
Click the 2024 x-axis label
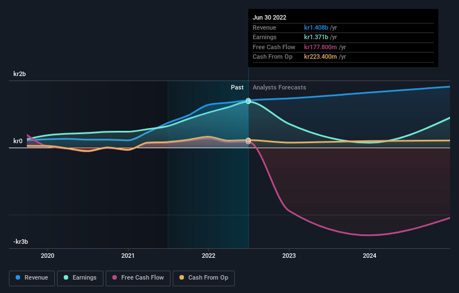pyautogui.click(x=370, y=256)
